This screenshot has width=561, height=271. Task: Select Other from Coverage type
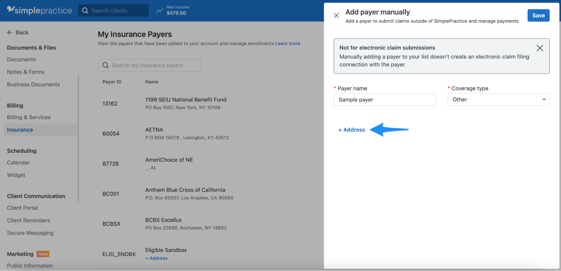[498, 99]
